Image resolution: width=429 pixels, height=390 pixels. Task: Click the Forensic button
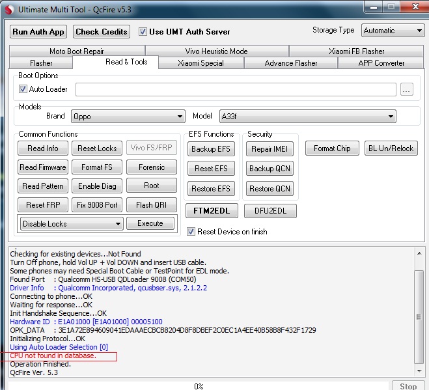click(x=152, y=167)
